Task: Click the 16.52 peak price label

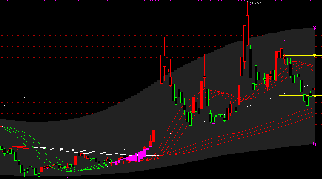Action: 256,3
